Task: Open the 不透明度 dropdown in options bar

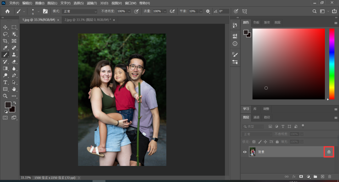Action: coord(129,11)
